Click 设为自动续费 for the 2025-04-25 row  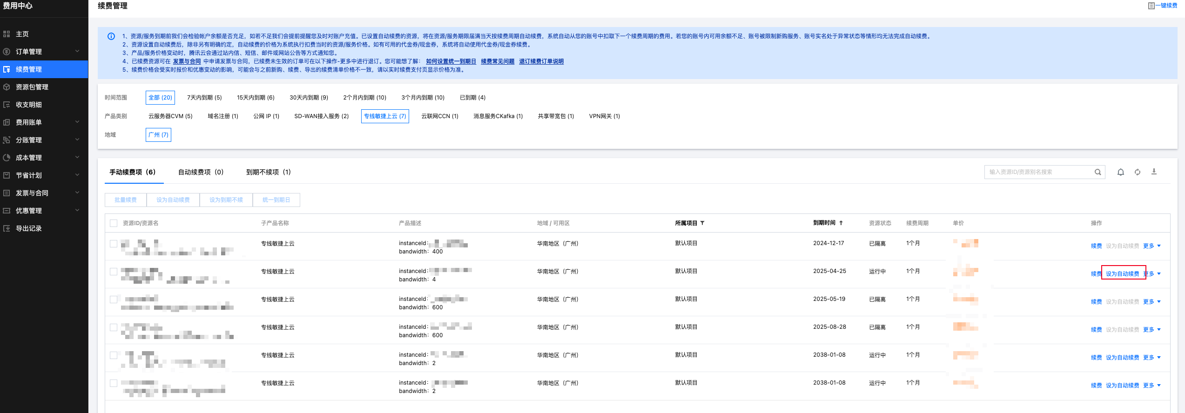1122,274
